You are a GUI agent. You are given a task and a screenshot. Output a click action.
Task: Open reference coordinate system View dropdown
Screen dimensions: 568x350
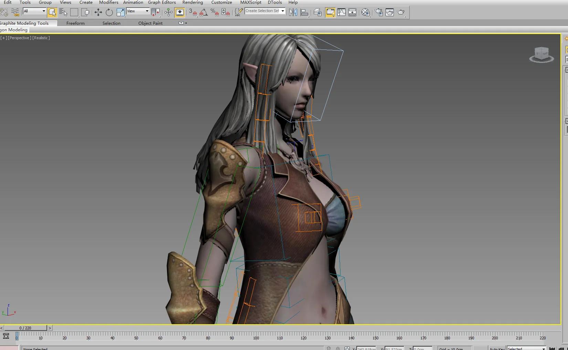click(x=147, y=11)
